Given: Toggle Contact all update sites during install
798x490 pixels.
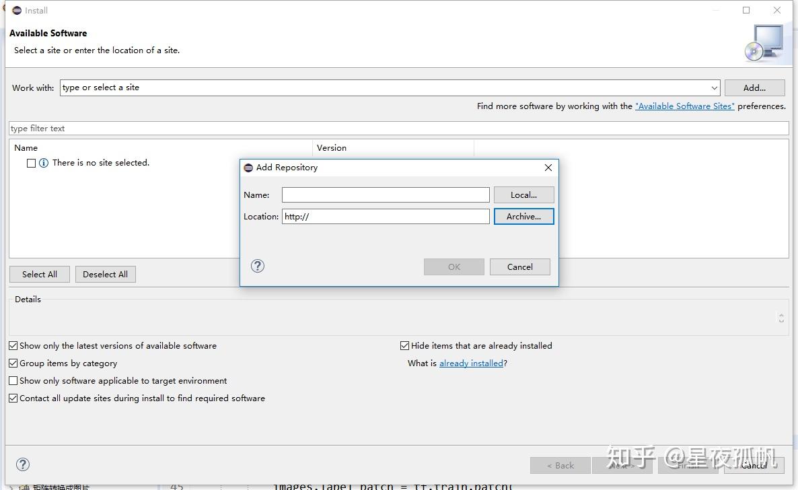Looking at the screenshot, I should pos(13,398).
